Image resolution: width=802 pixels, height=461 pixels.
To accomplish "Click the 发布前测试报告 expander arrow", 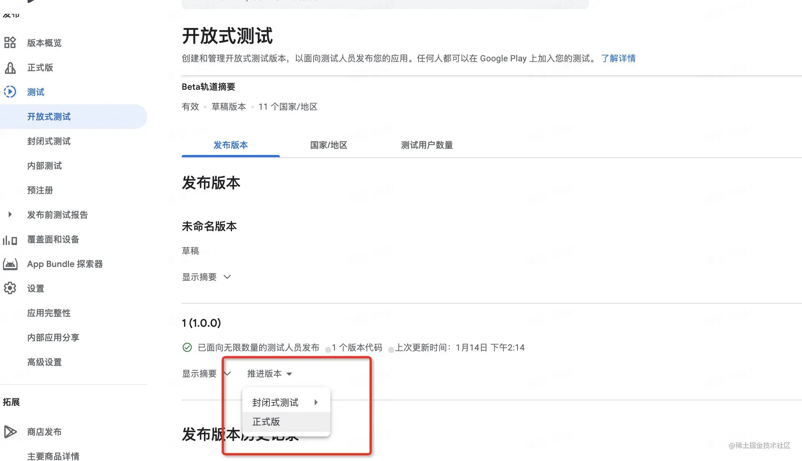I will (x=9, y=215).
